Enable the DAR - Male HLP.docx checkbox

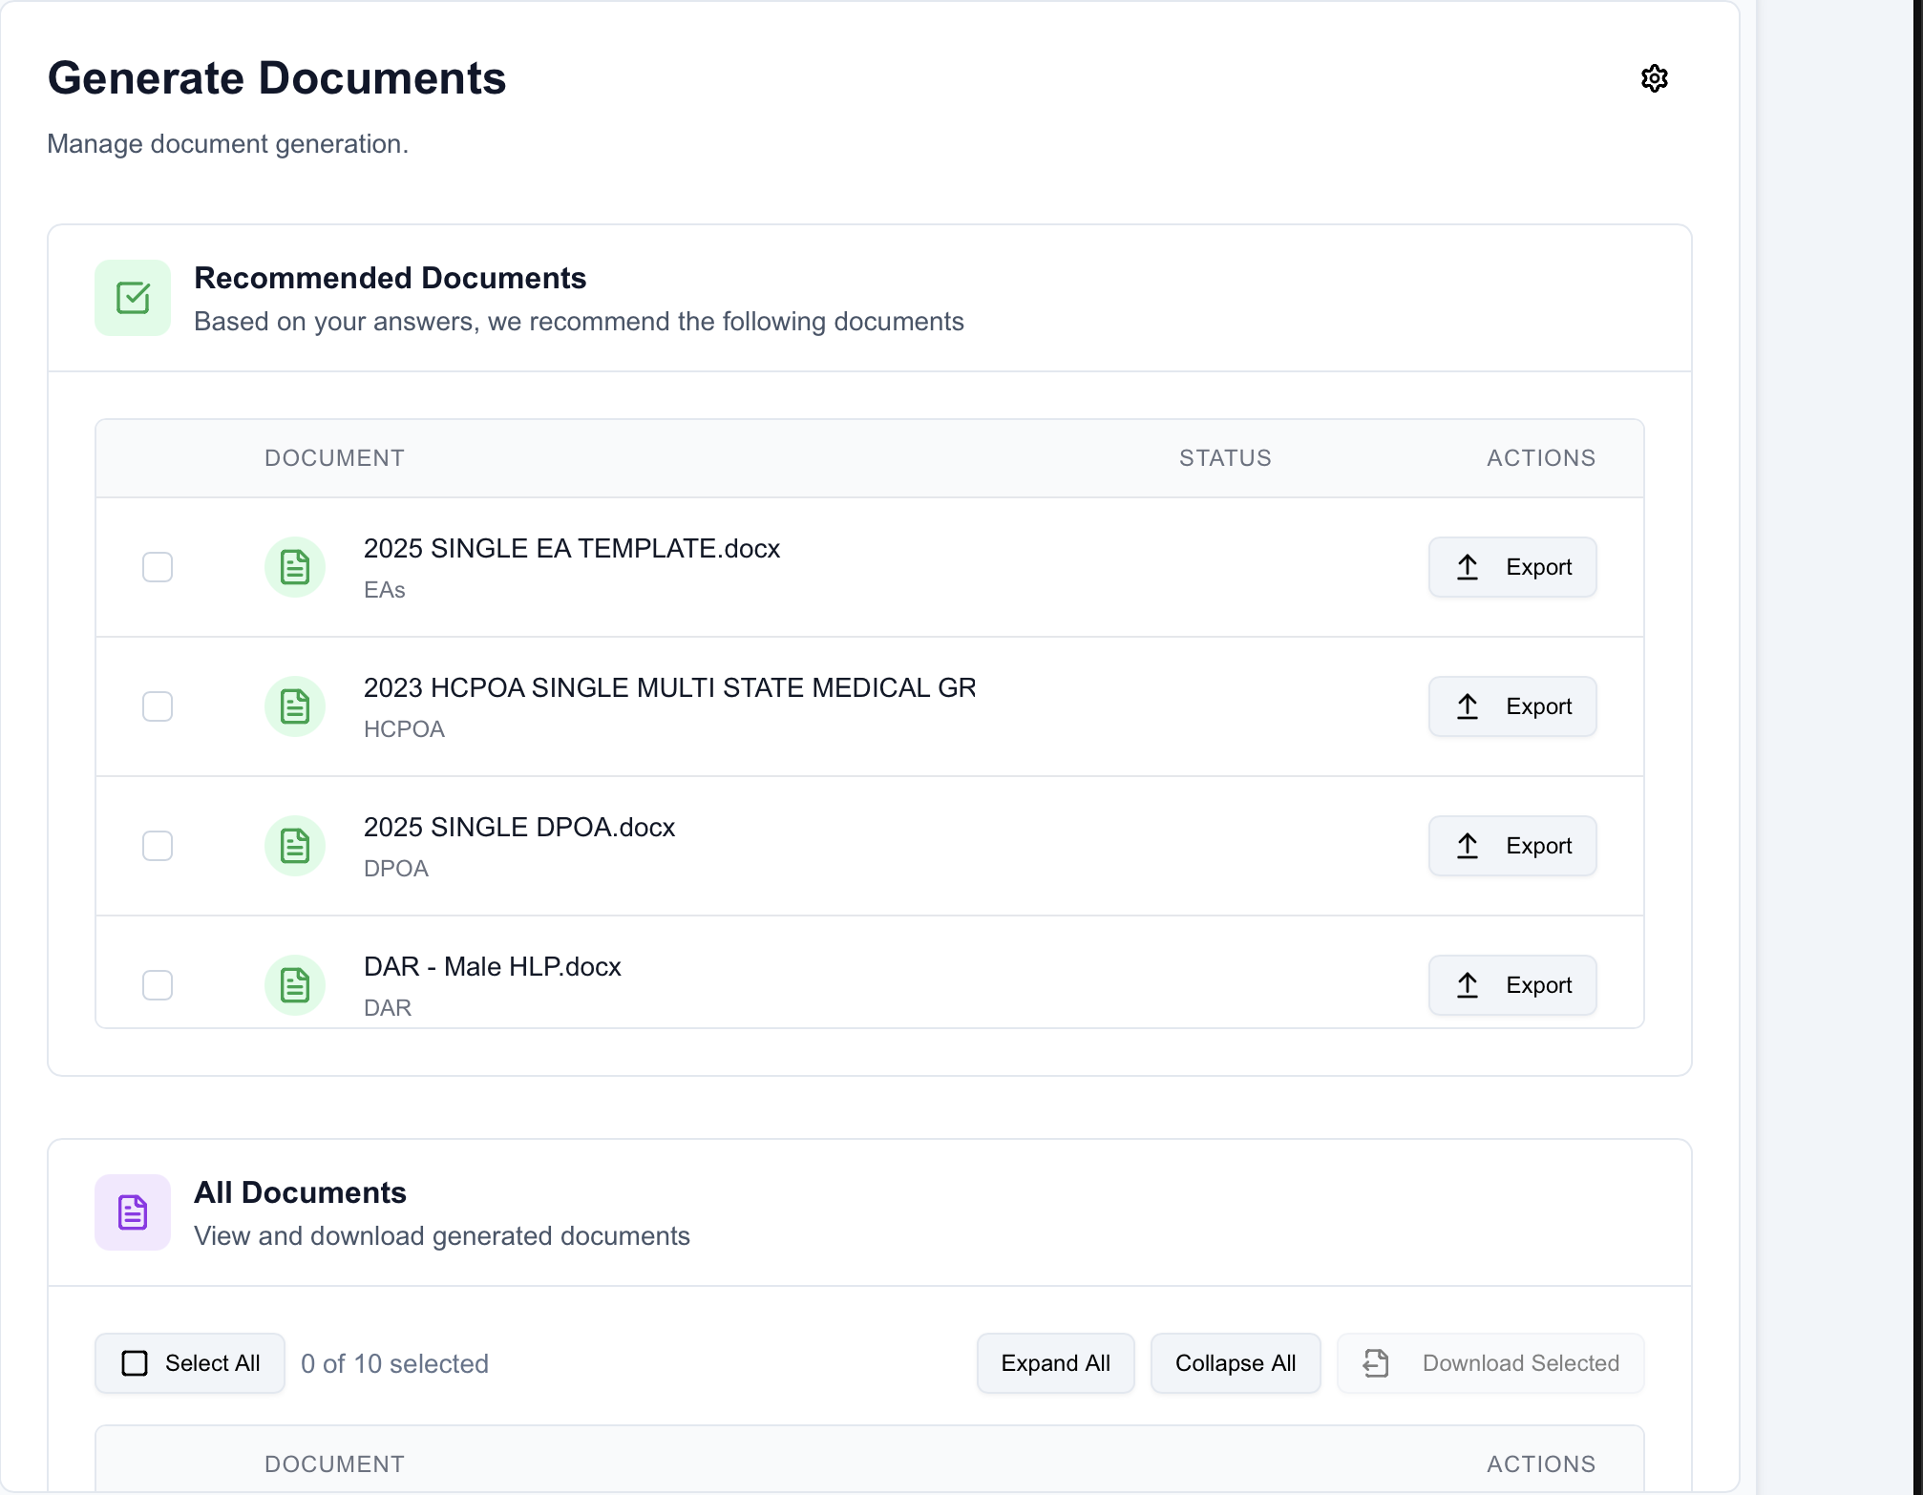click(x=158, y=985)
